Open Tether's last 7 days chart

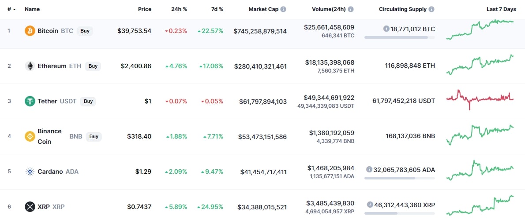480,99
